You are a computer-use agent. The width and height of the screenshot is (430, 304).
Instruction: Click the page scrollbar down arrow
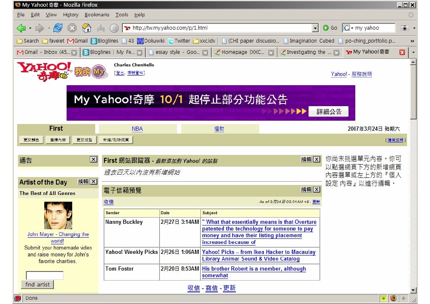tap(413, 290)
